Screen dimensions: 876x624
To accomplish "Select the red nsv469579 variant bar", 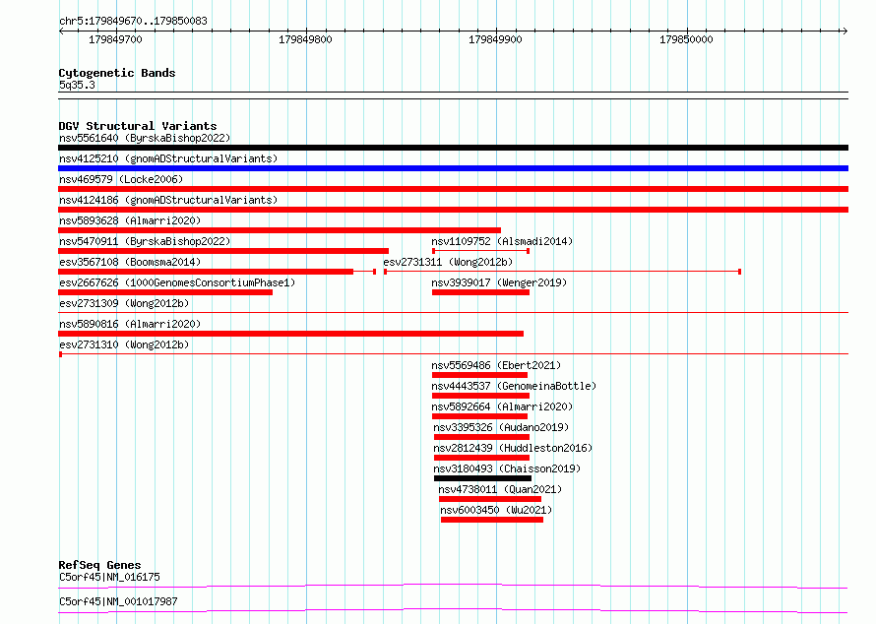I will 453,189.
